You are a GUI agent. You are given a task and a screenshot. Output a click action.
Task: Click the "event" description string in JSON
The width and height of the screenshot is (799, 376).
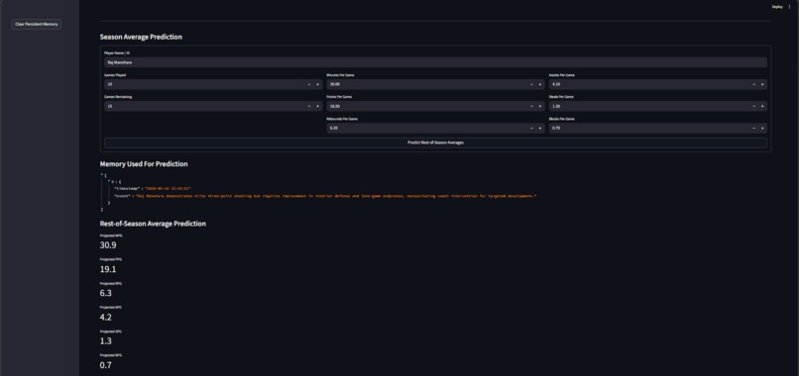[x=337, y=196]
